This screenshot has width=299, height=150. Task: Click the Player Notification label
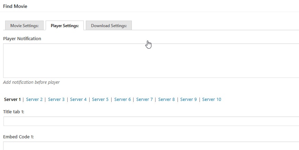pos(22,39)
